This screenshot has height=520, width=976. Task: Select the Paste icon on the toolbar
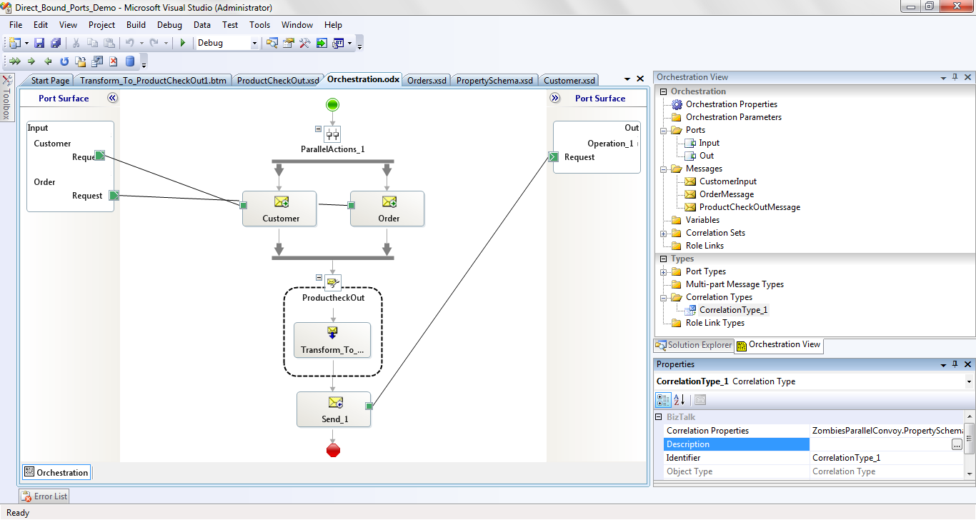tap(109, 43)
